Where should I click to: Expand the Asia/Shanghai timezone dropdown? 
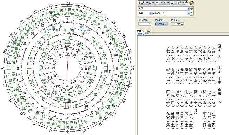coord(171,13)
